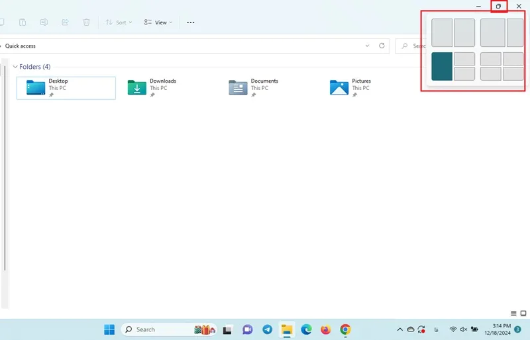Open Microsoft Edge from the taskbar
Image resolution: width=530 pixels, height=340 pixels.
coord(306,329)
